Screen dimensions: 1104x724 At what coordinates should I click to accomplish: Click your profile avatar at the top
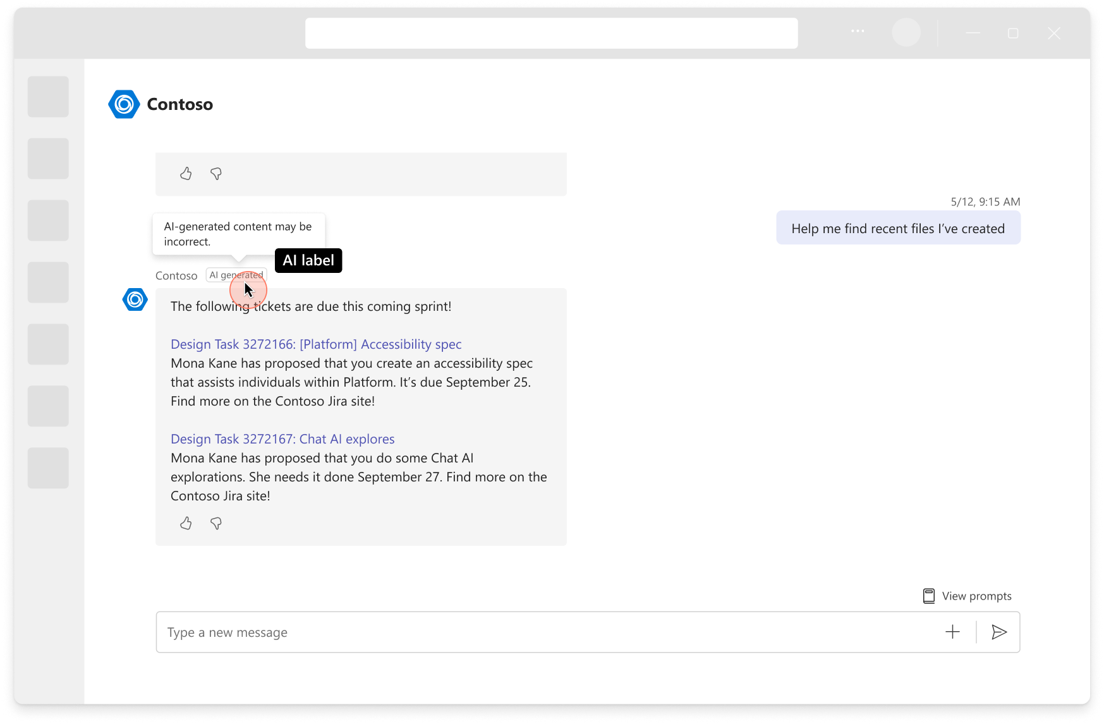[x=907, y=32]
